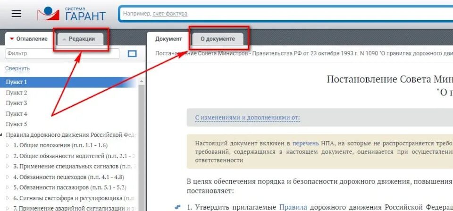
Task: Focus the main search field
Action: pos(286,14)
